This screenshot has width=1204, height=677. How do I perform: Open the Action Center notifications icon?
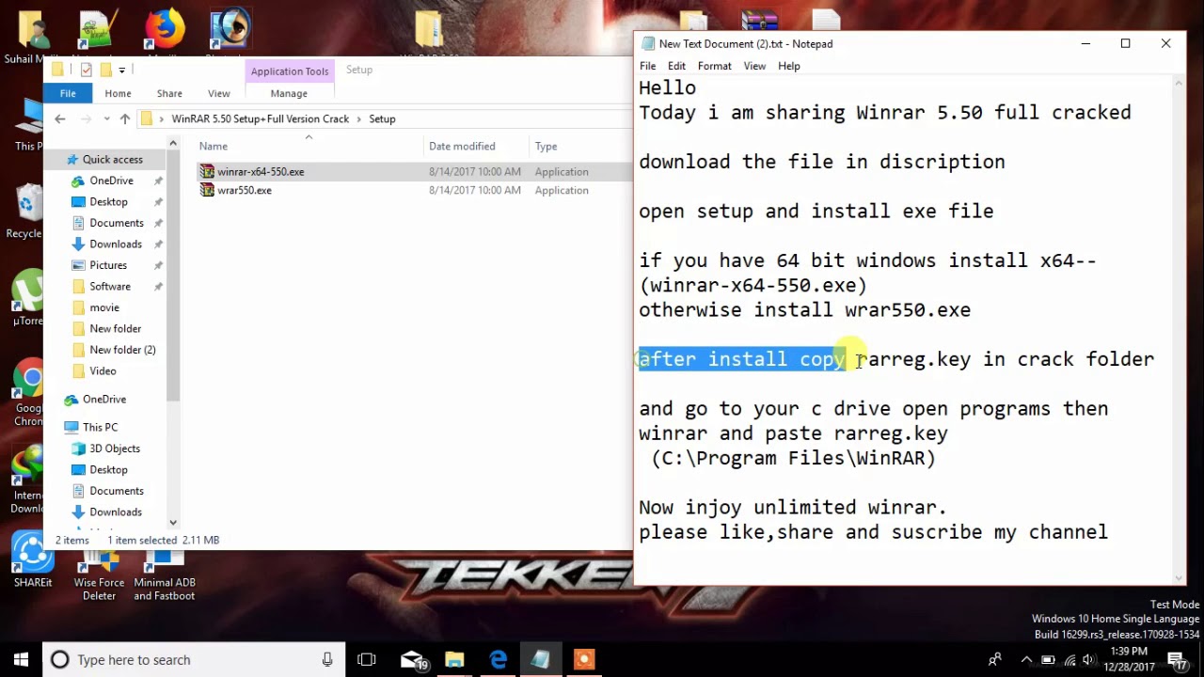coord(1178,660)
